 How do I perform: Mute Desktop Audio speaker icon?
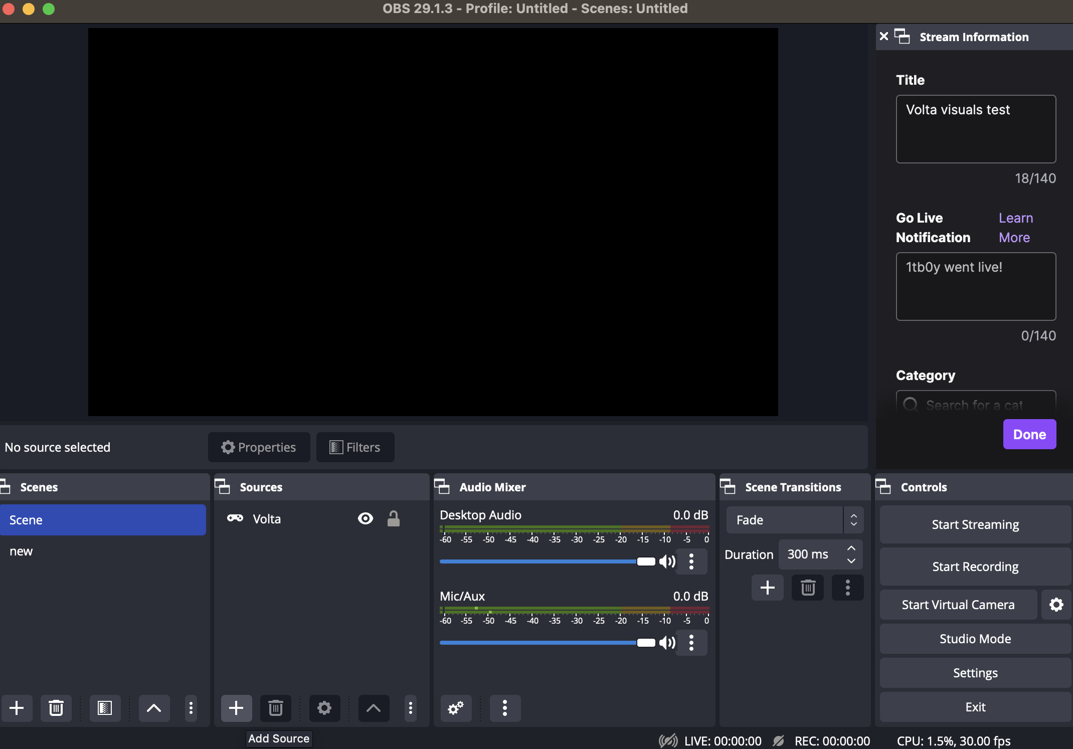coord(667,561)
